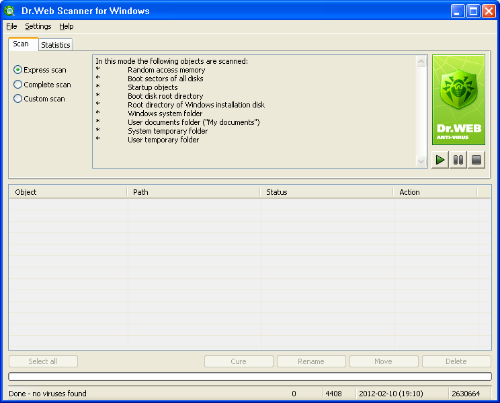Viewport: 500px width, 403px height.
Task: Click the Delete button
Action: [x=456, y=361]
